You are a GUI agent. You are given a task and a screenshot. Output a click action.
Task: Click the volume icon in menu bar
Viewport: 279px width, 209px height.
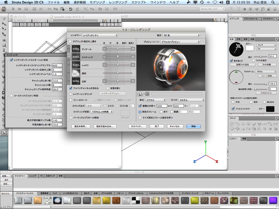[x=221, y=2]
